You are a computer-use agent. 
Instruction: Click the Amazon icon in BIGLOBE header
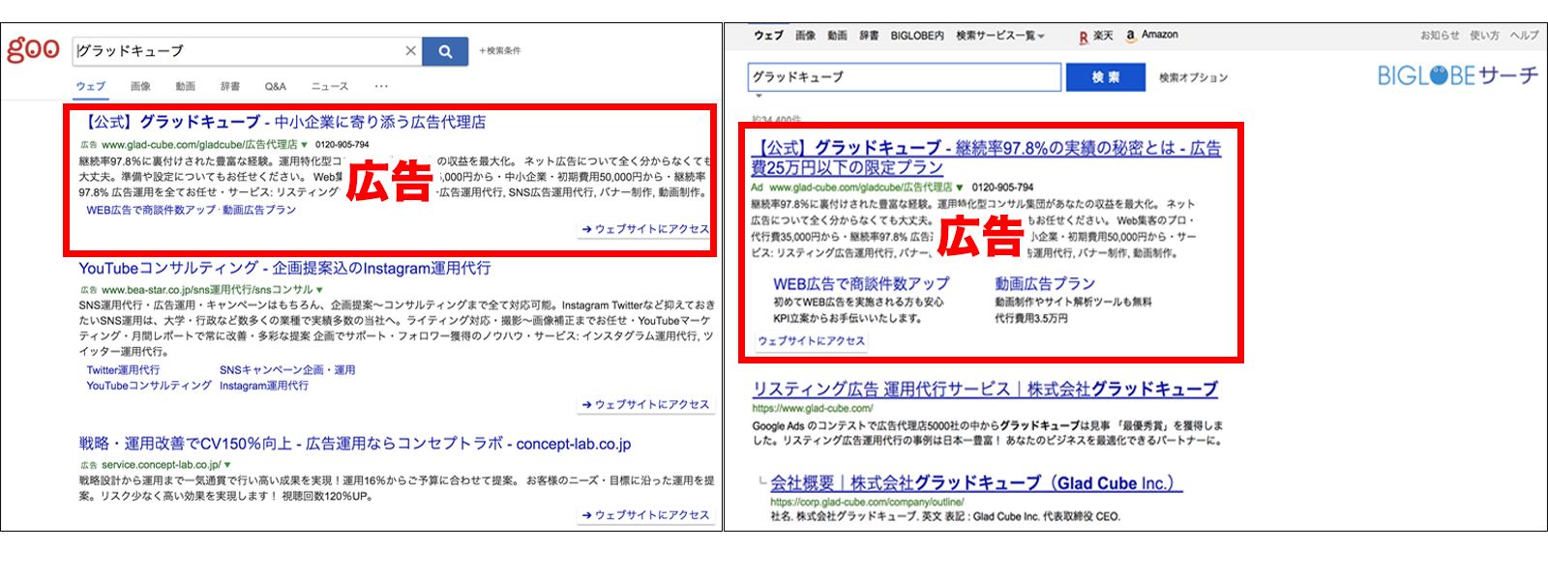click(x=1130, y=36)
